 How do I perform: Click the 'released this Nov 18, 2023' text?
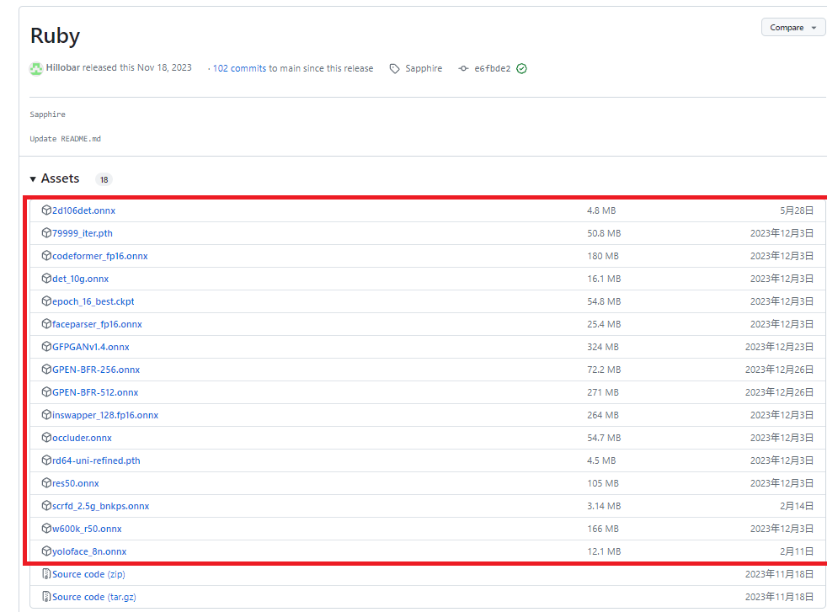click(x=137, y=67)
